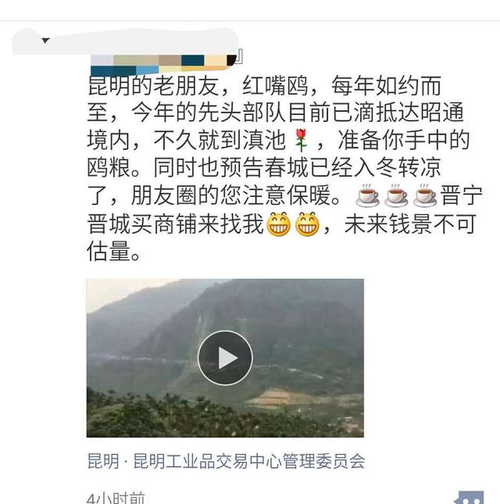This screenshot has height=504, width=500.
Task: Select the post text starting with 昆明的老朋友
Action: [x=285, y=168]
